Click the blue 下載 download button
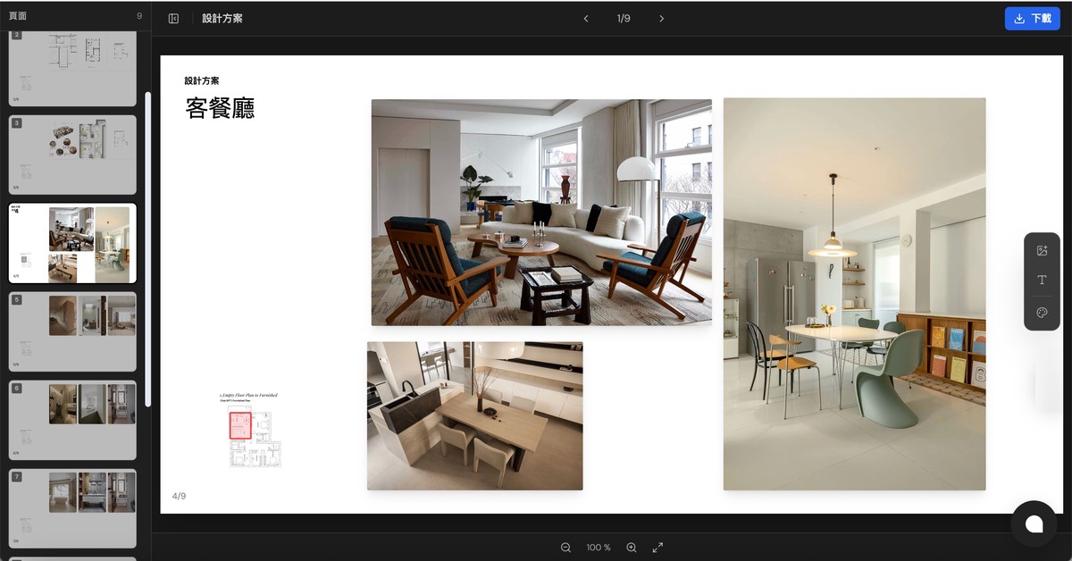 1032,19
